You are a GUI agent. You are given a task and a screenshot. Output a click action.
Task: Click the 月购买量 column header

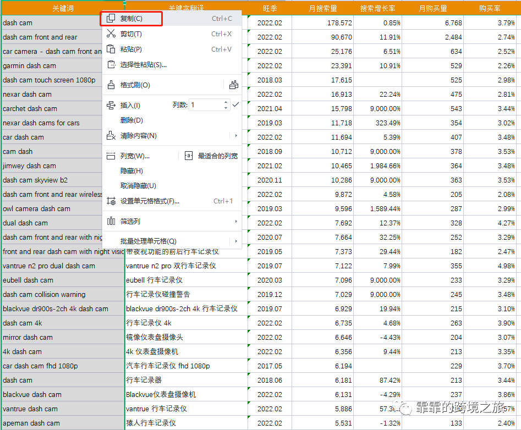(433, 8)
